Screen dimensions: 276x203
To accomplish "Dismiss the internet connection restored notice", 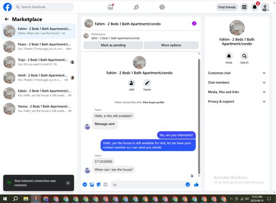I will (x=68, y=183).
